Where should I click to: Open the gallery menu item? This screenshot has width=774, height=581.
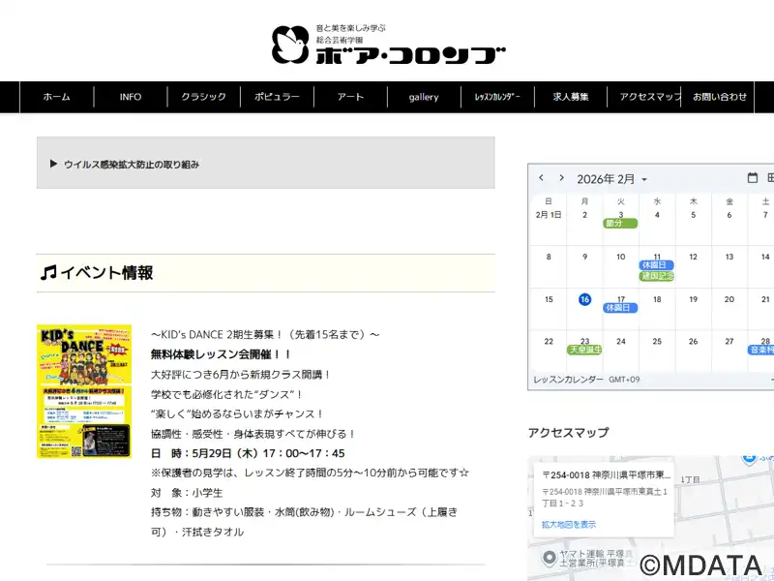pos(424,97)
